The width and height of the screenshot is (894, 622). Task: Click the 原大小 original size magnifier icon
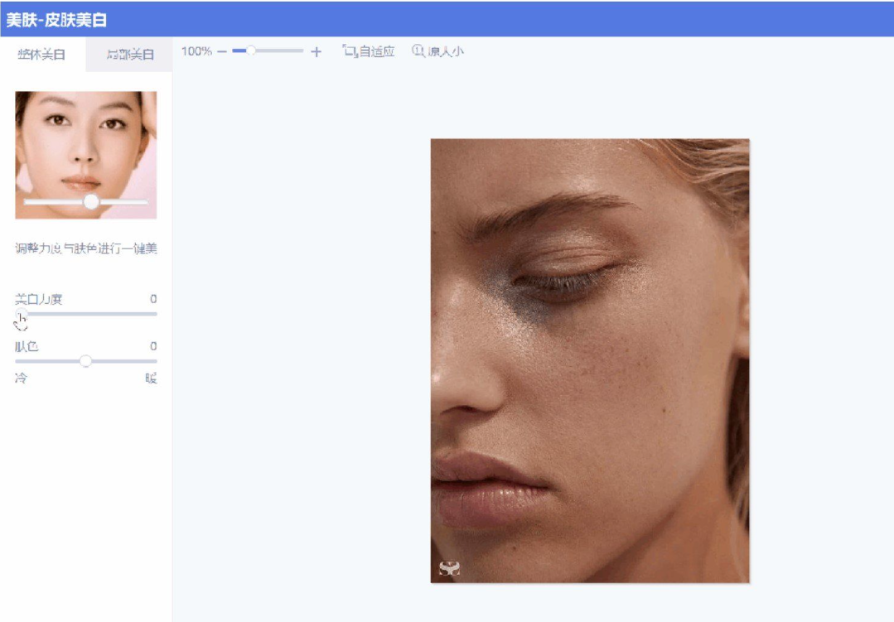(x=418, y=51)
